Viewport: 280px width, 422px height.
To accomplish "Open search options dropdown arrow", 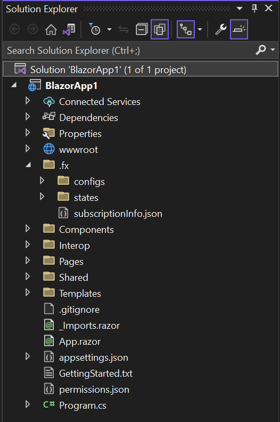I will click(273, 50).
